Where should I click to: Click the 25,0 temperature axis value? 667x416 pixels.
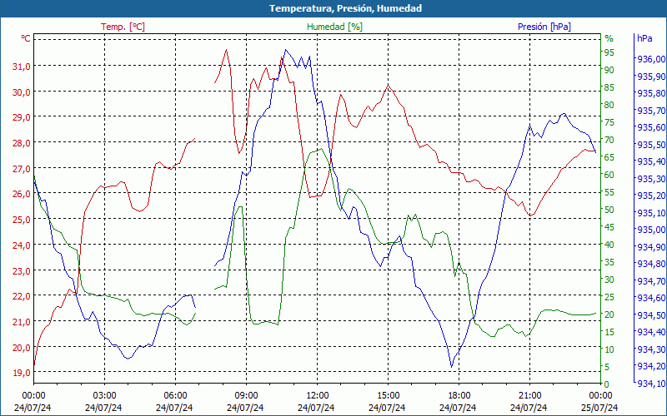click(x=22, y=220)
